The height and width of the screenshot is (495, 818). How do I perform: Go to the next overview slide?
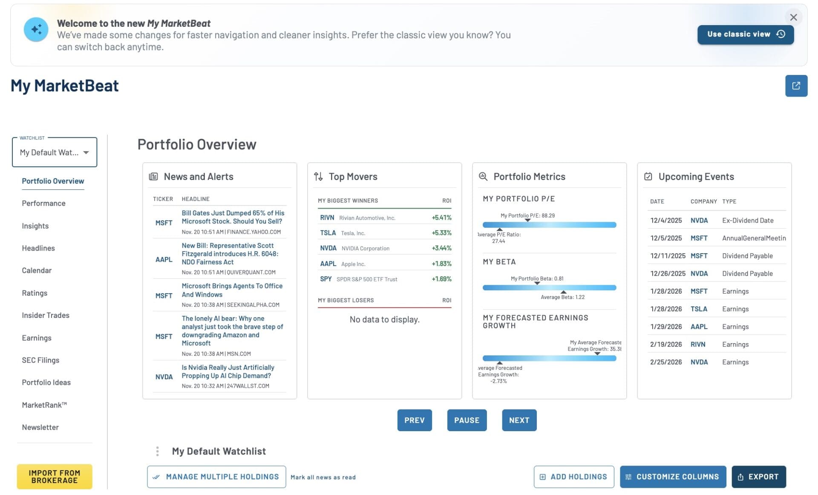[x=519, y=420]
